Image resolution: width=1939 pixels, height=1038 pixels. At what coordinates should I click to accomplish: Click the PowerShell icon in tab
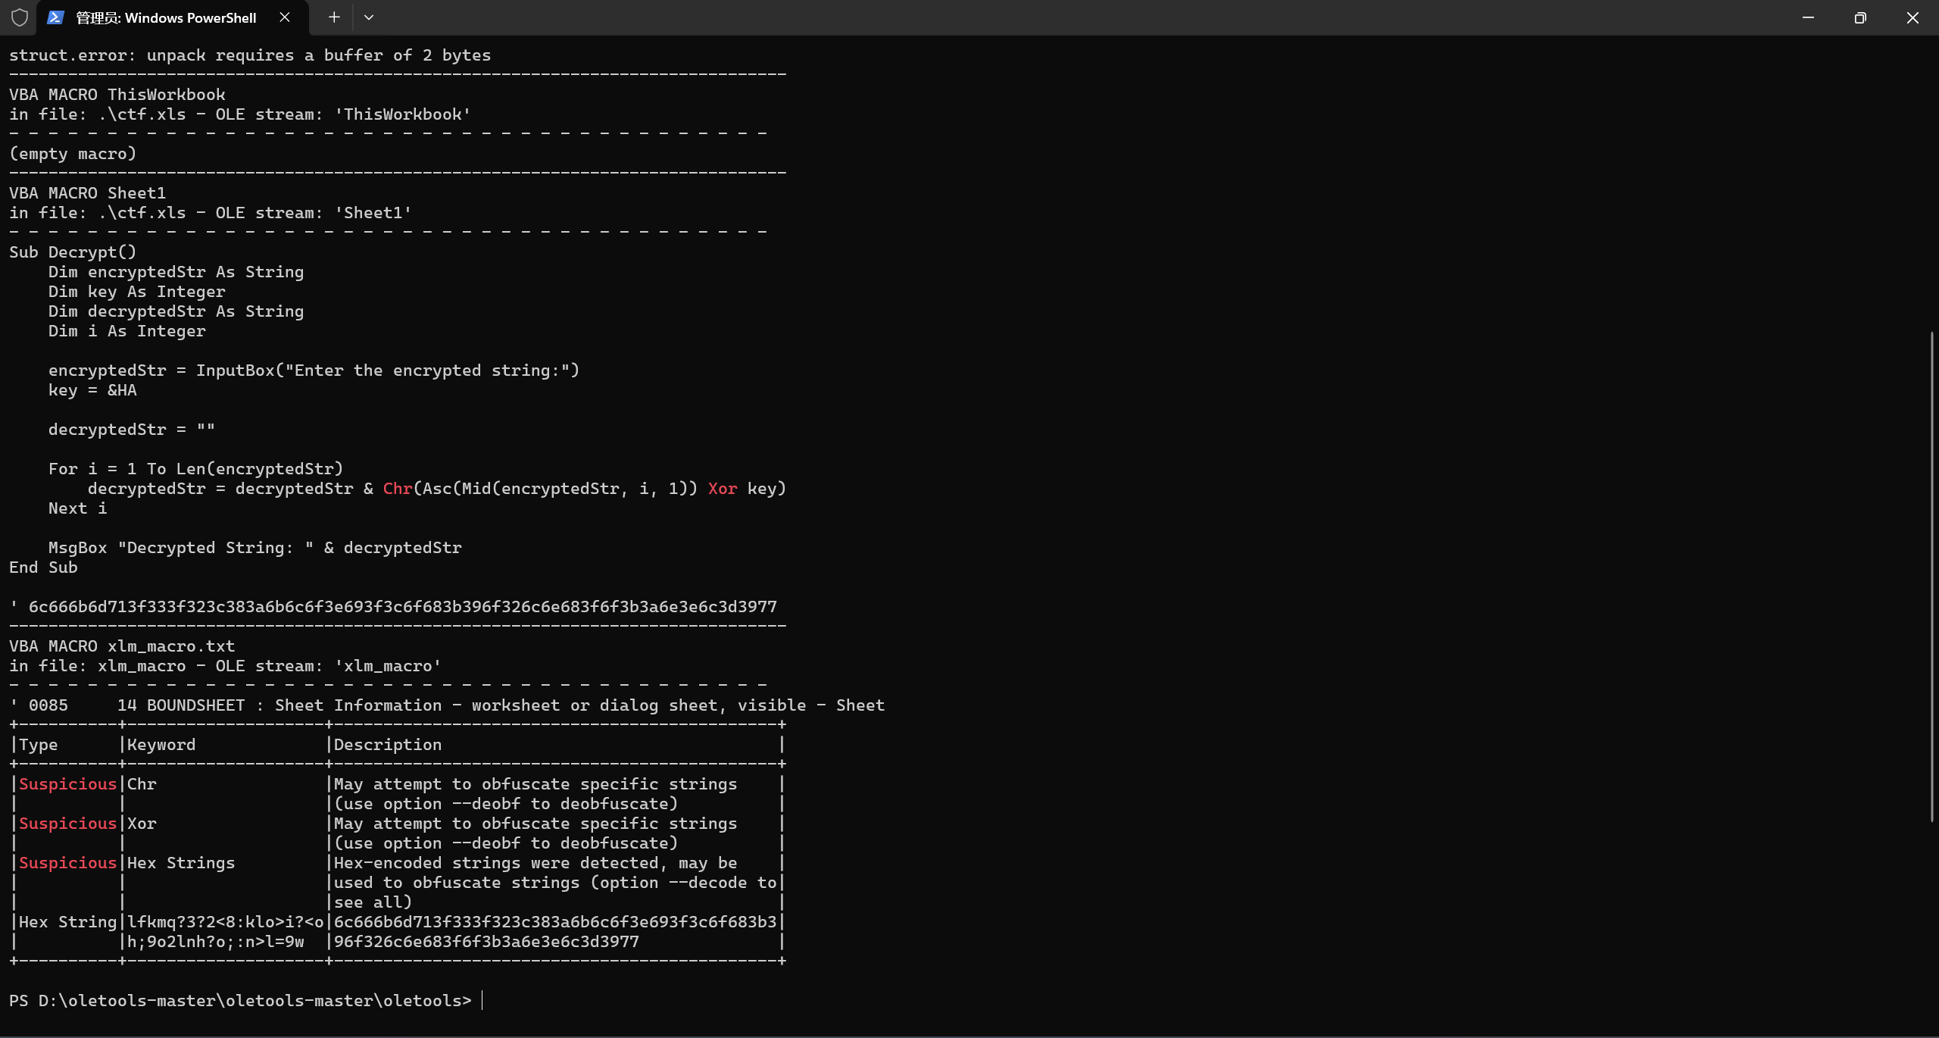coord(55,17)
